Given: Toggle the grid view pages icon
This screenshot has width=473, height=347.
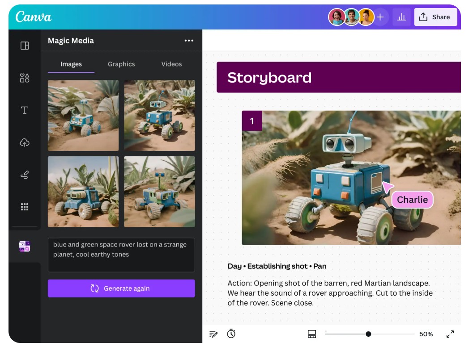Looking at the screenshot, I should click(x=312, y=334).
